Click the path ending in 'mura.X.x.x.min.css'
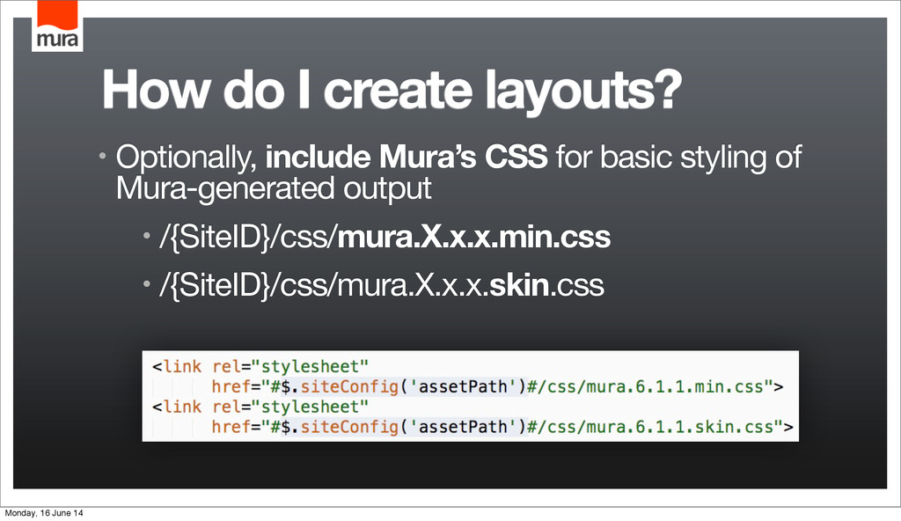The height and width of the screenshot is (521, 901). pyautogui.click(x=385, y=238)
